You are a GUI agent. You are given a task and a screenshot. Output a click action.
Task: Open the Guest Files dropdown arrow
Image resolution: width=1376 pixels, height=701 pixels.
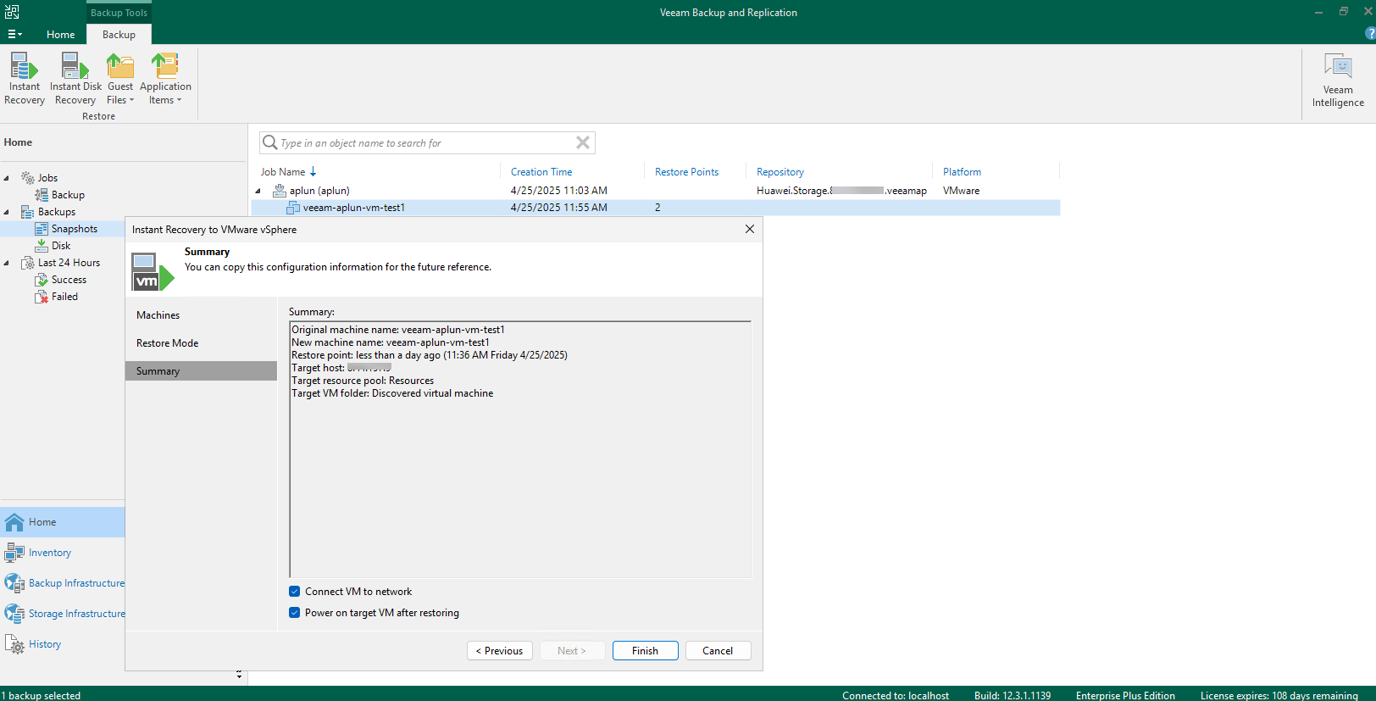tap(131, 100)
